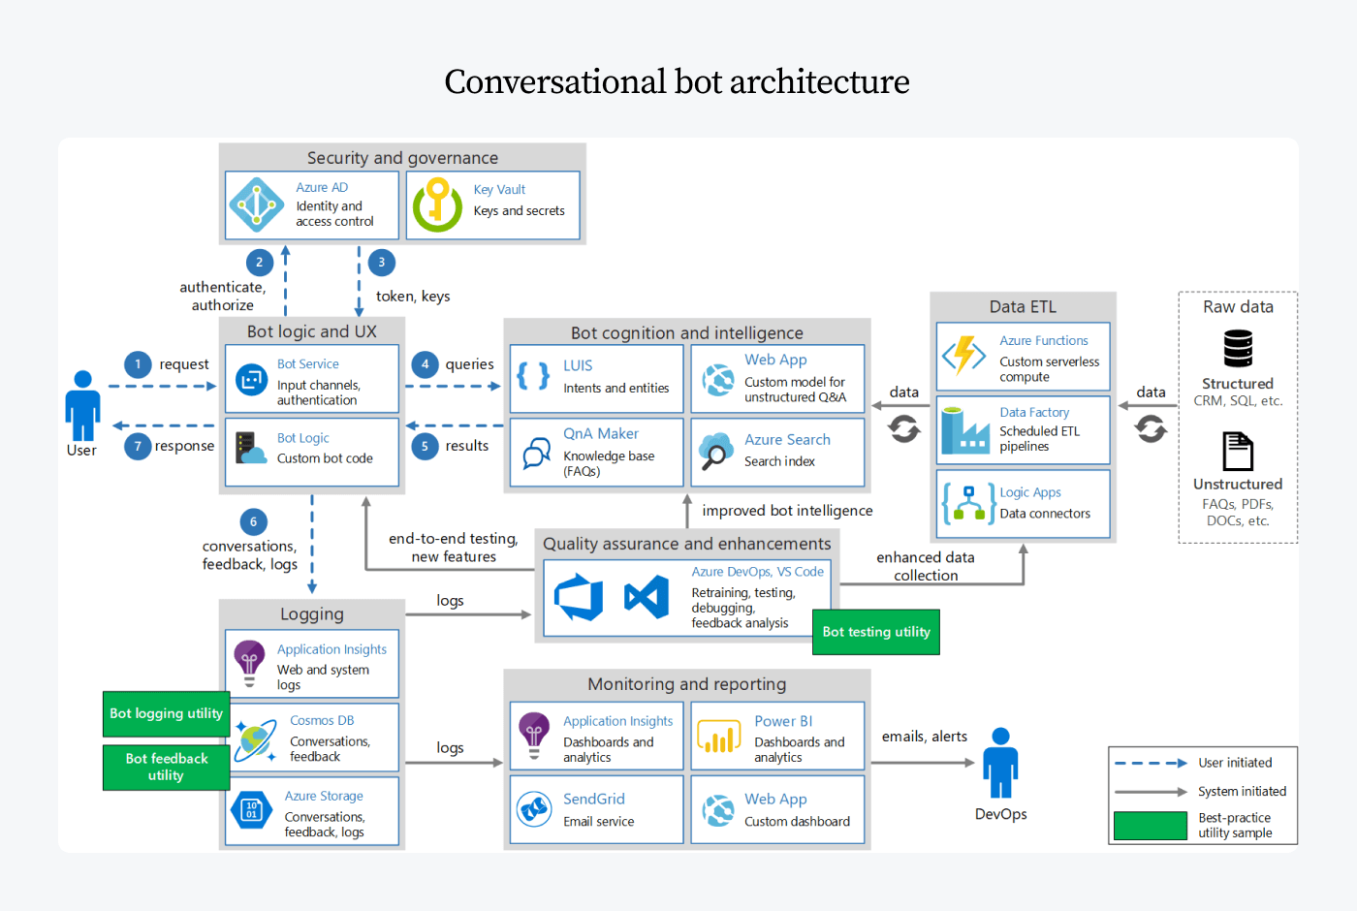Click the Custom model Web App icon

(x=718, y=380)
